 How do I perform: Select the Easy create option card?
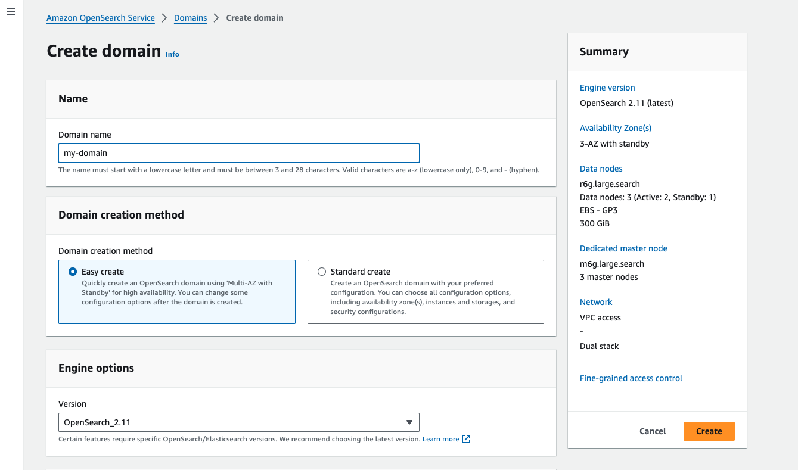click(176, 291)
